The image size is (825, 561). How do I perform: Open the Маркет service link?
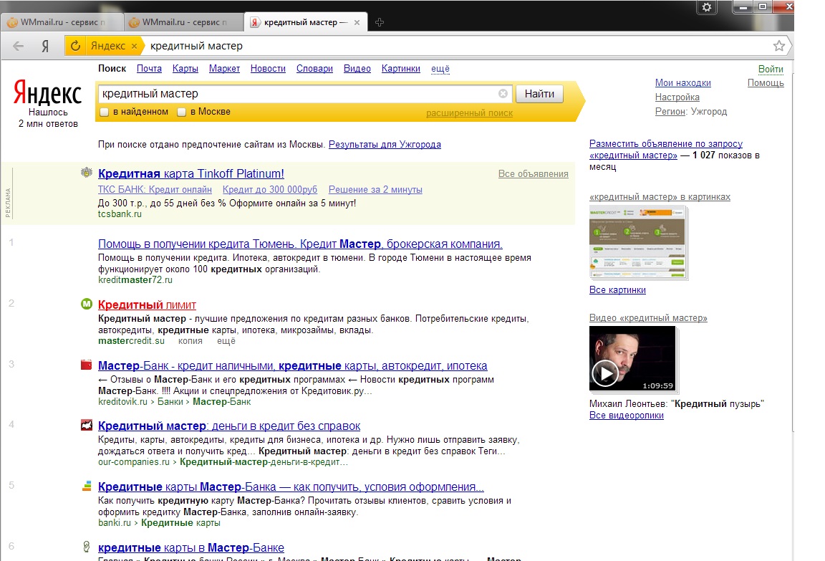pos(224,68)
